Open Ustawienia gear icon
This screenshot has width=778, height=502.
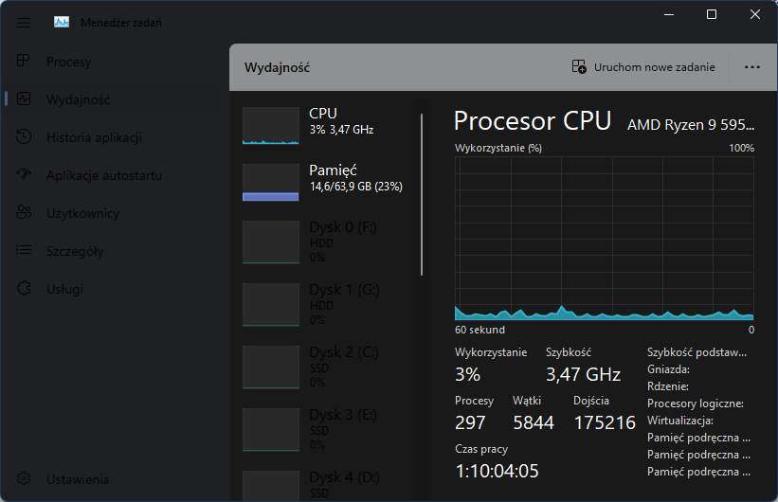[x=24, y=478]
